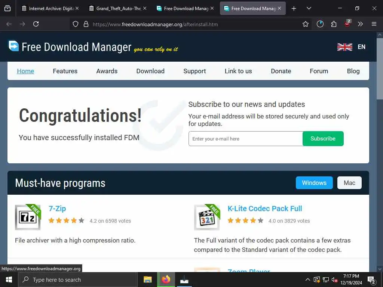Screen dimensions: 383x287
Task: Open the EN language selector
Action: pos(362,47)
